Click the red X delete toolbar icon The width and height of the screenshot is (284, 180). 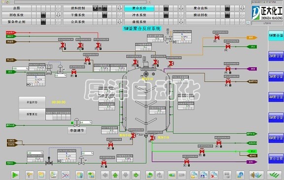click(x=214, y=175)
